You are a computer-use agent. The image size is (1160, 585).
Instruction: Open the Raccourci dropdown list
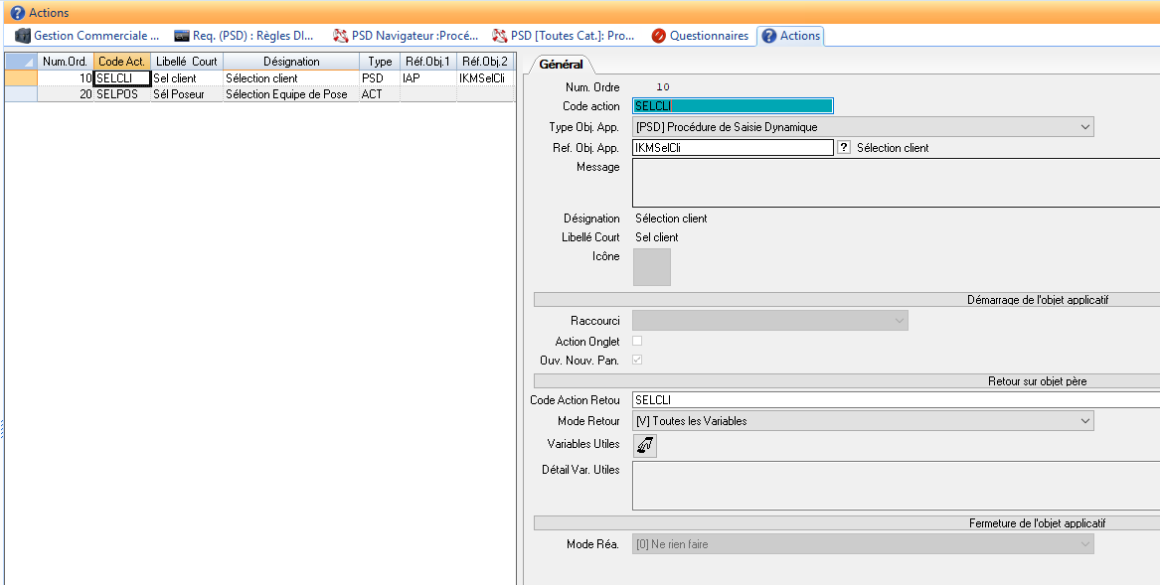click(899, 321)
